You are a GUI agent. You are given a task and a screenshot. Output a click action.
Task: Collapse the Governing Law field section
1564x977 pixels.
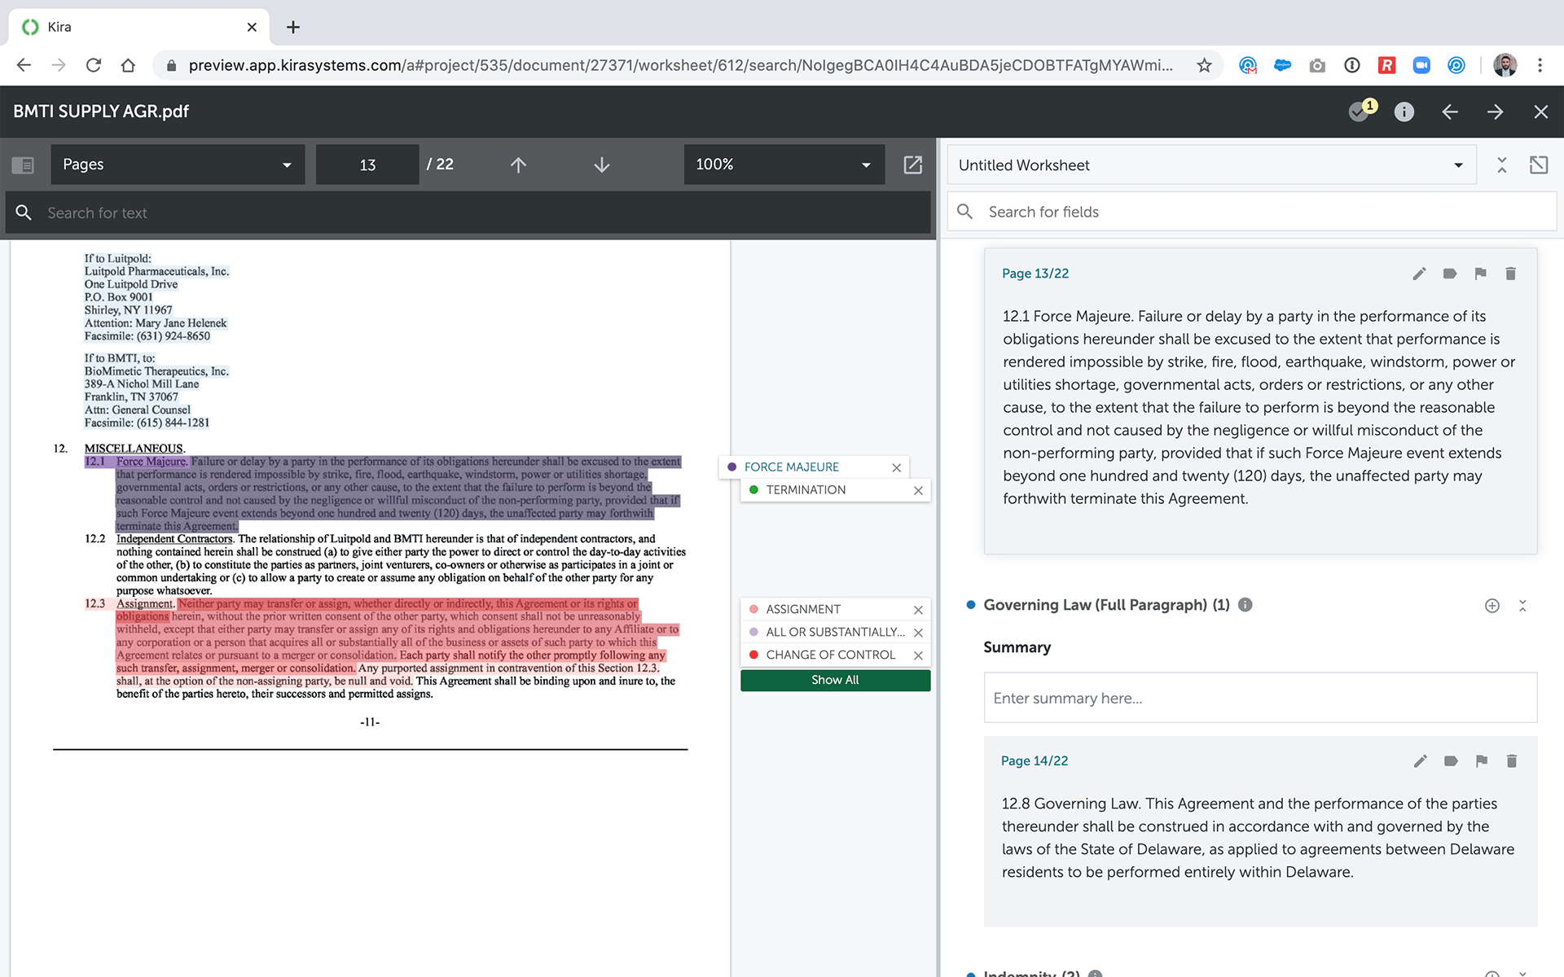[x=1522, y=606]
